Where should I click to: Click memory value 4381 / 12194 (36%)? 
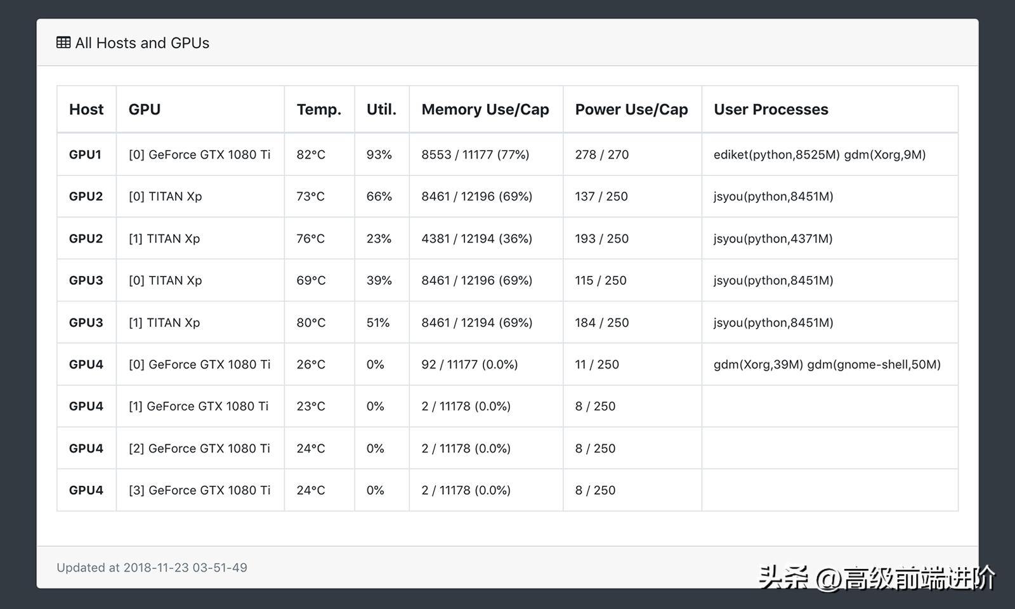(476, 239)
